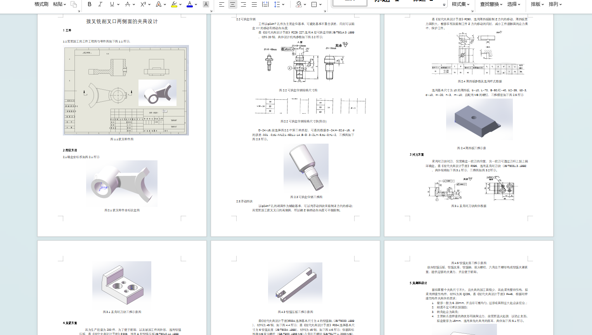
Task: Justify the text alignment
Action: point(254,4)
